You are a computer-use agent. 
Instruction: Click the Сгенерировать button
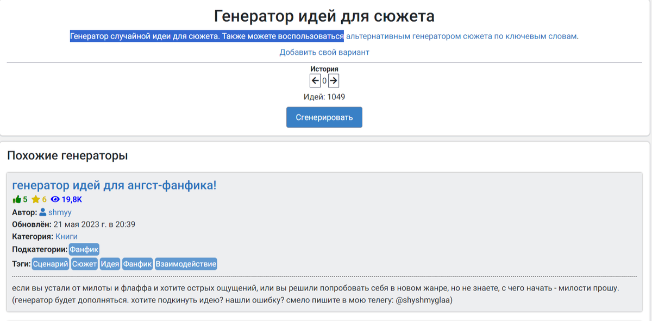click(324, 117)
